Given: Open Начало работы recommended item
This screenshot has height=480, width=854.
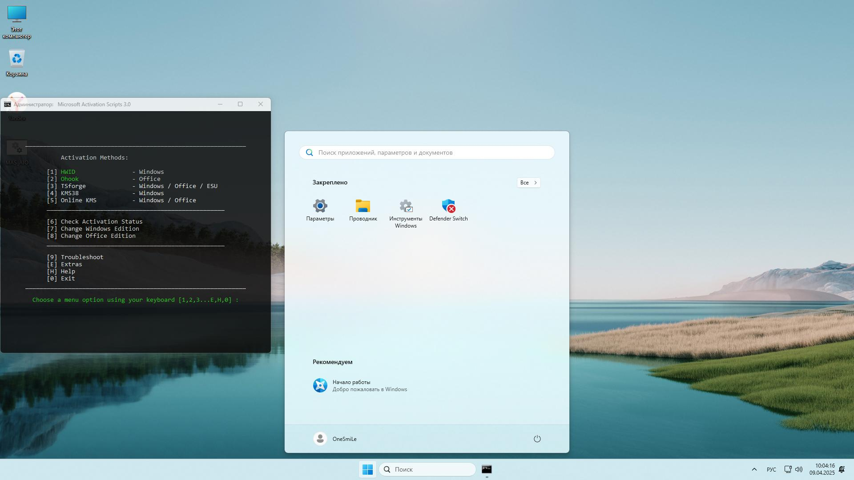Looking at the screenshot, I should 359,385.
